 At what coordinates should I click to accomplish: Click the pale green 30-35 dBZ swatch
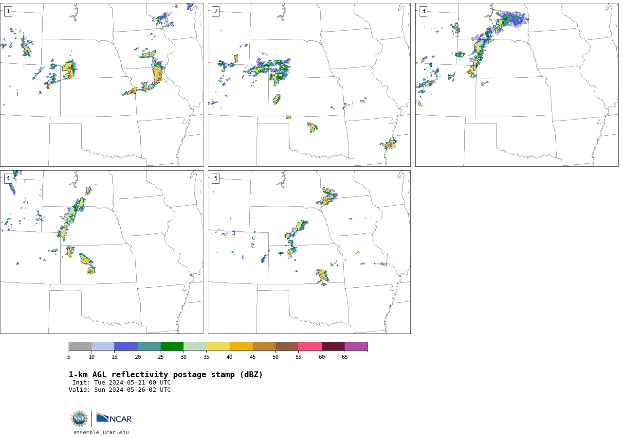(195, 346)
